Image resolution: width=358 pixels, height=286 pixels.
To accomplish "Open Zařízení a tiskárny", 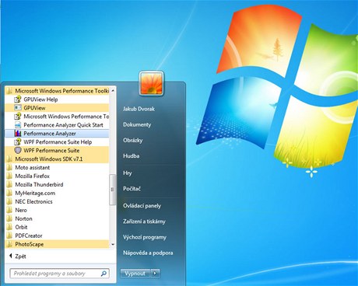I will (144, 221).
